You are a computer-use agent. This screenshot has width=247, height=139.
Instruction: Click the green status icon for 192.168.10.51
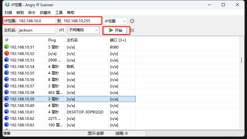7,47
